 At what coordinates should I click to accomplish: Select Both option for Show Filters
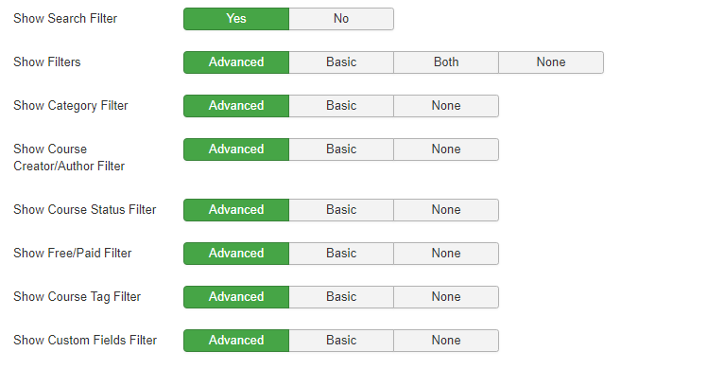(x=446, y=62)
